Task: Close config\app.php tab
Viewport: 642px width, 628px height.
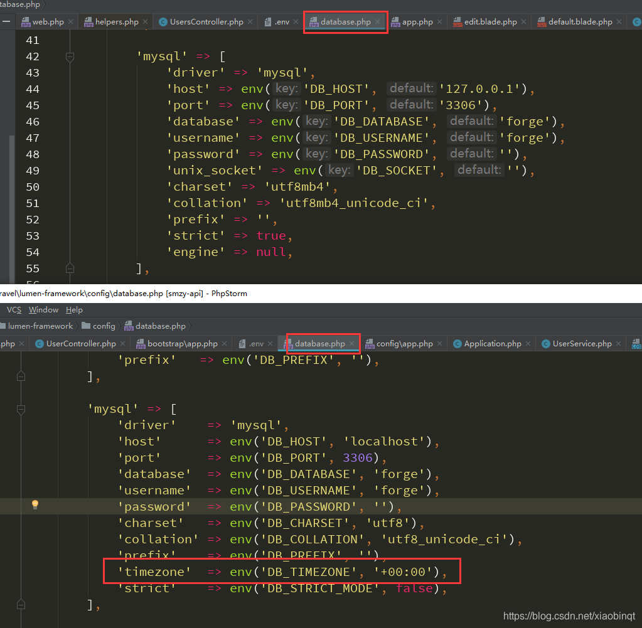Action: pyautogui.click(x=439, y=343)
